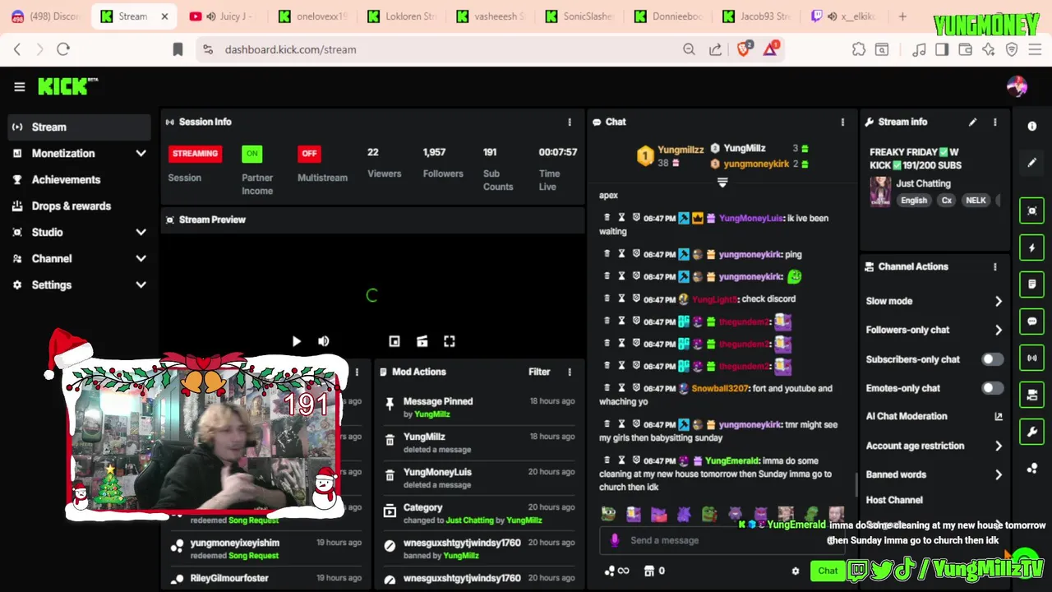The height and width of the screenshot is (592, 1052).
Task: Click the microphone icon in message box
Action: coord(615,540)
